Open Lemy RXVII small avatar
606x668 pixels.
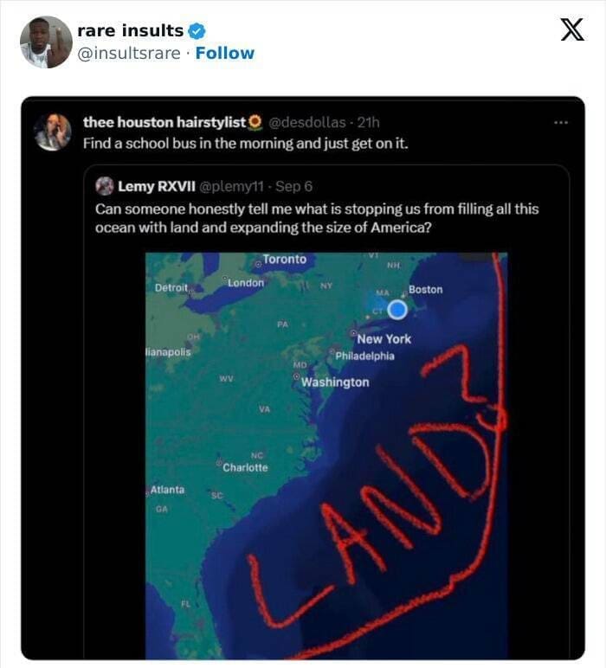[104, 186]
